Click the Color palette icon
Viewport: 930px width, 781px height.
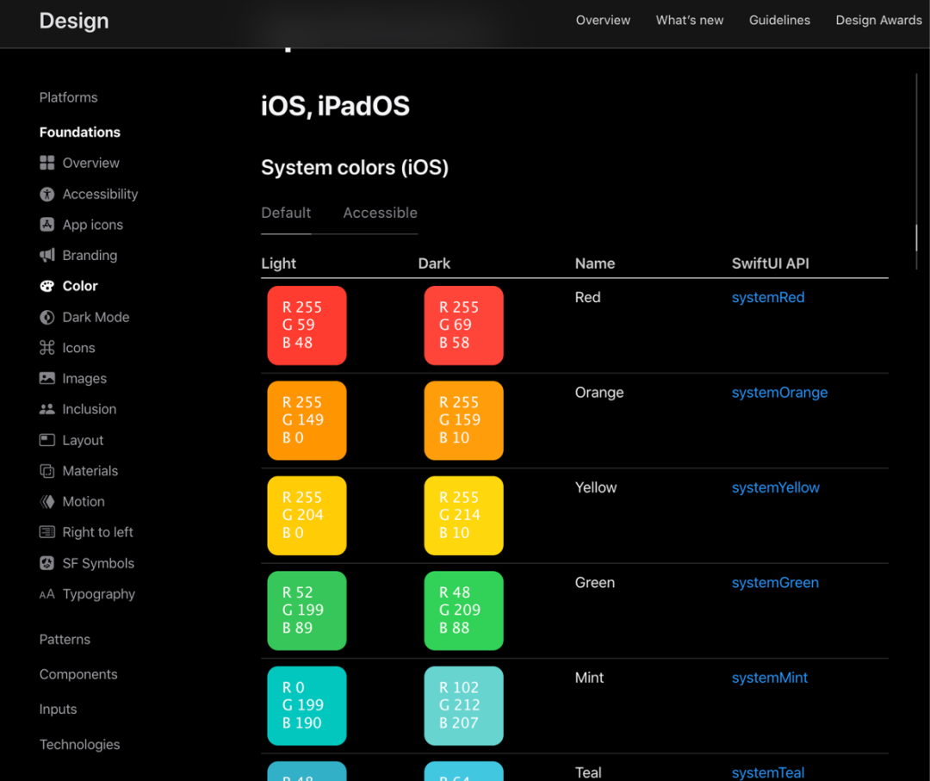pos(46,287)
